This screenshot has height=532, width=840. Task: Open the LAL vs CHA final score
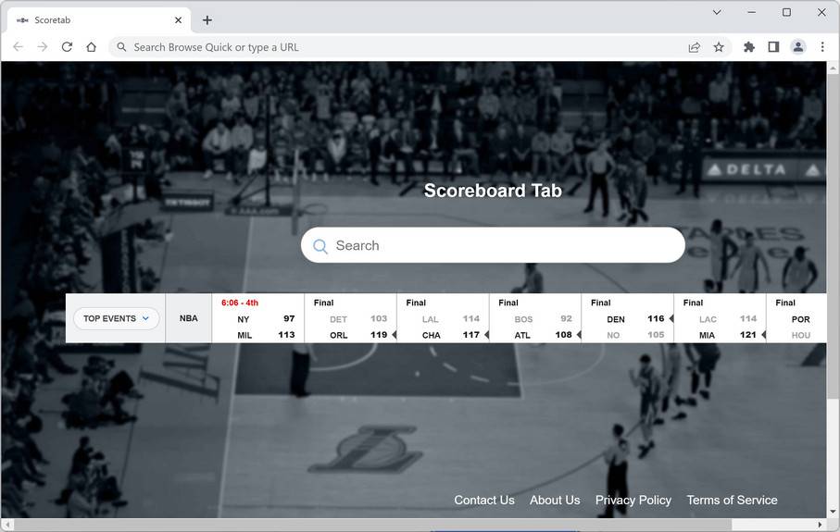tap(443, 318)
